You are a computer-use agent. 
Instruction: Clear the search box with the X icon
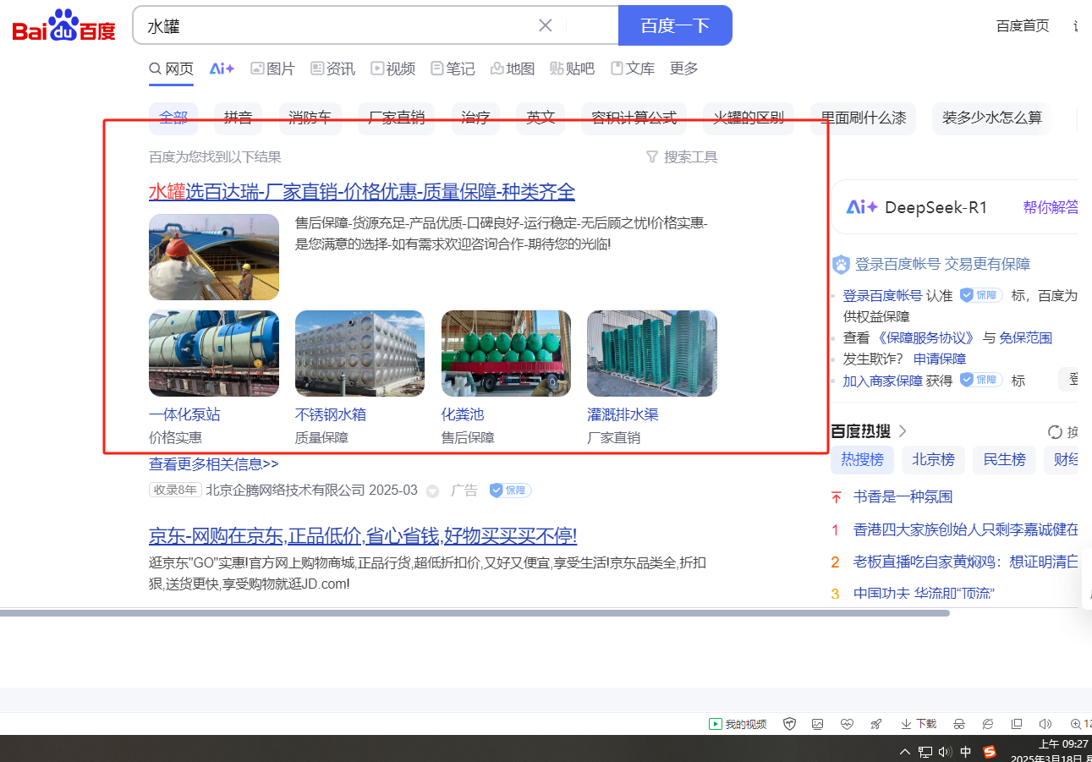tap(546, 25)
